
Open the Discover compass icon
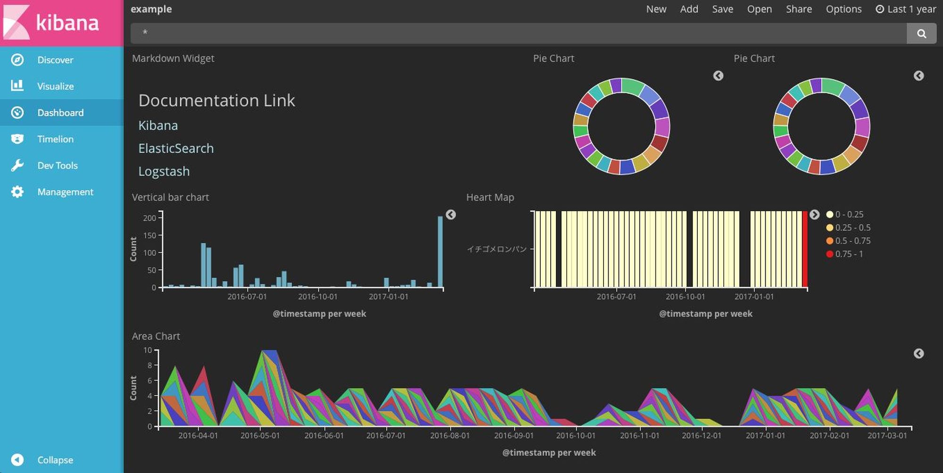pyautogui.click(x=17, y=60)
